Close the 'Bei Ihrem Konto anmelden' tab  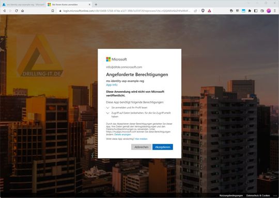pos(89,5)
